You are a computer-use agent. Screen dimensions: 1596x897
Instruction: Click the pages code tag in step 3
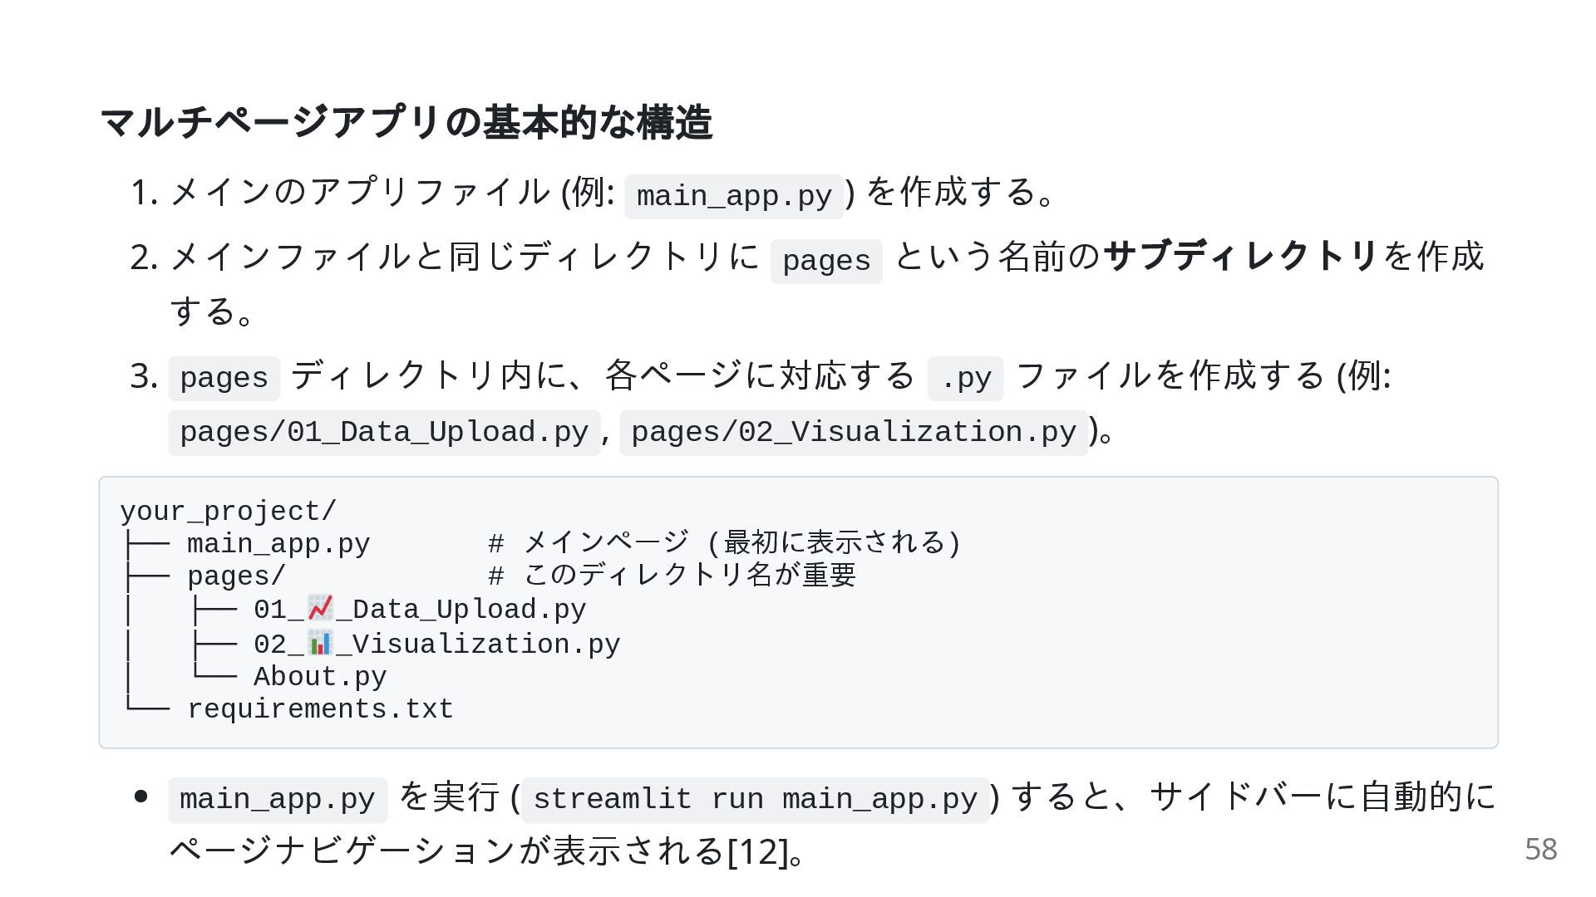[x=224, y=379]
